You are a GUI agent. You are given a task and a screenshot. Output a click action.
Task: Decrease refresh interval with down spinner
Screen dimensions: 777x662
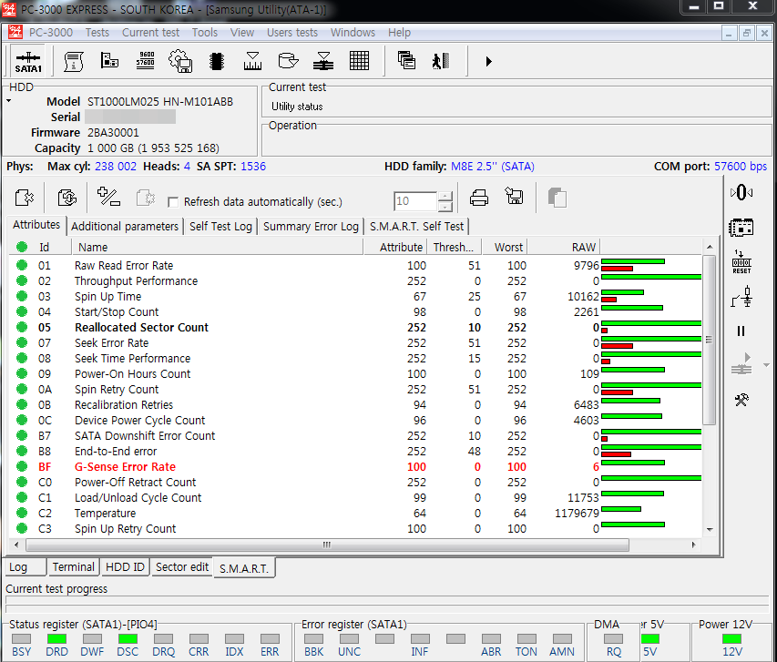pos(445,207)
